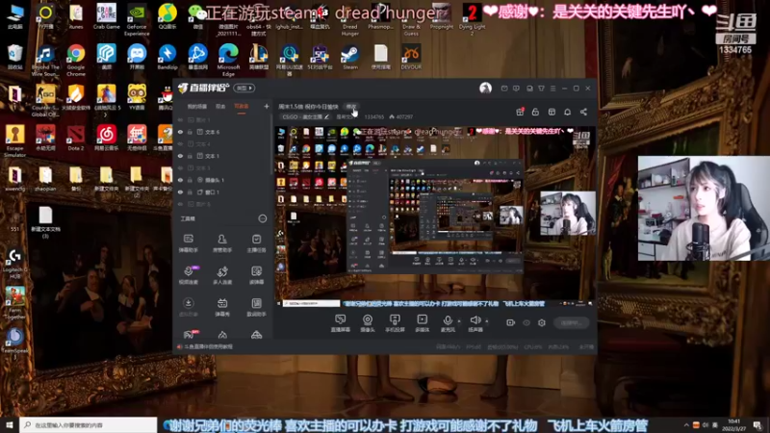This screenshot has height=433, width=770.
Task: Toggle visibility of 窗口 1 source
Action: [180, 191]
